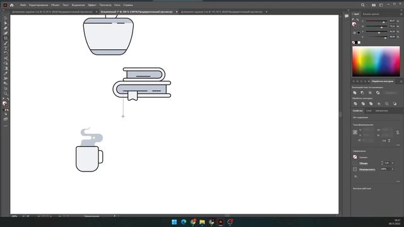Open the search icon in the top bar
The width and height of the screenshot is (404, 227).
(363, 5)
